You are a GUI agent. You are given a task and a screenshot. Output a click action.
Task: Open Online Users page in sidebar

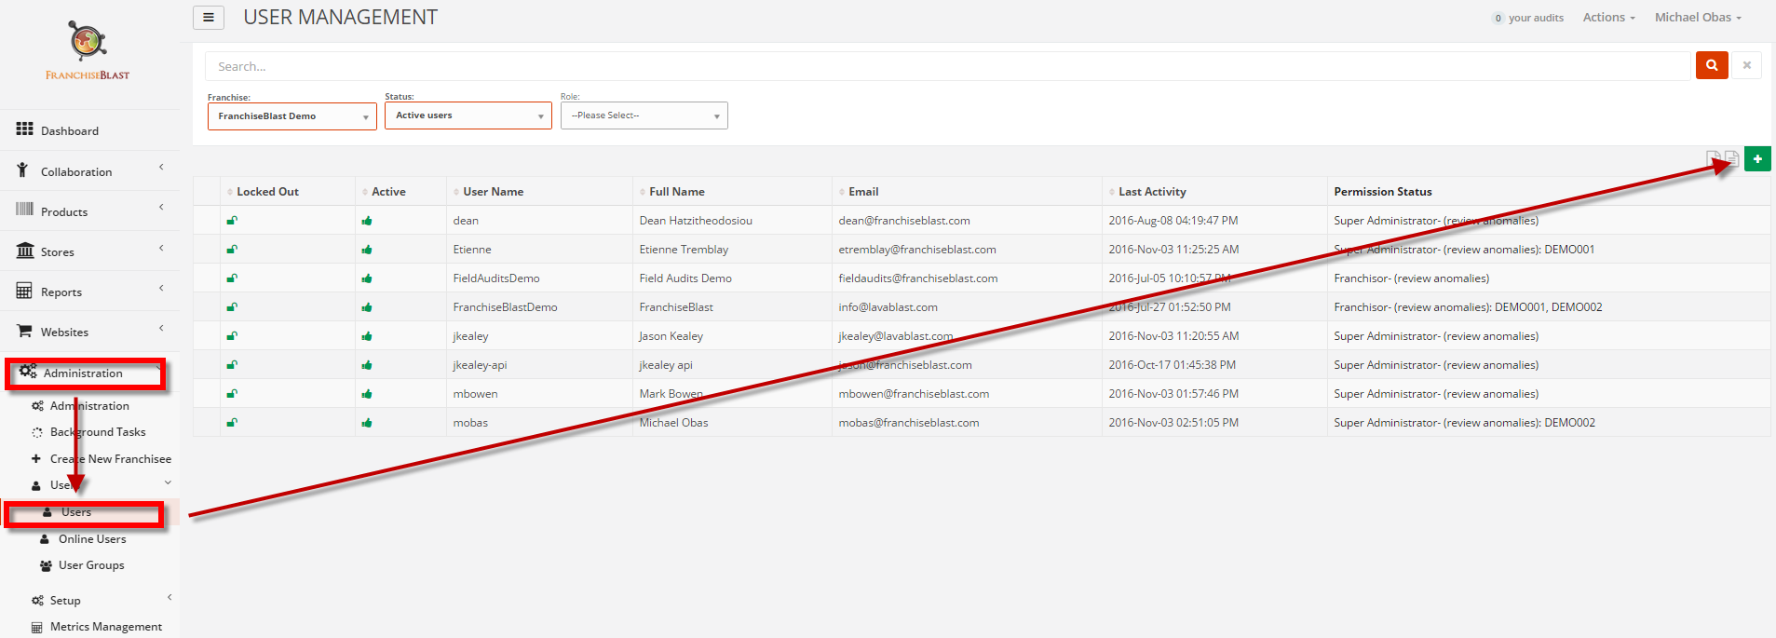coord(92,539)
